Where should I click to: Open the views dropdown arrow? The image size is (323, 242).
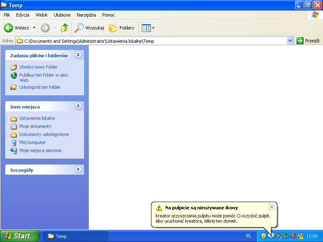click(x=153, y=28)
